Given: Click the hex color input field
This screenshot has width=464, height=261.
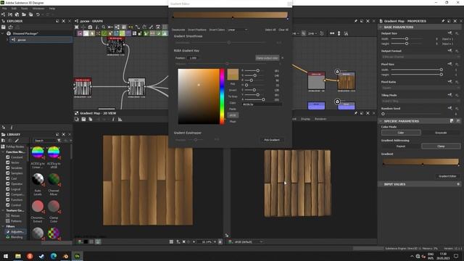Looking at the screenshot, I should click(262, 104).
